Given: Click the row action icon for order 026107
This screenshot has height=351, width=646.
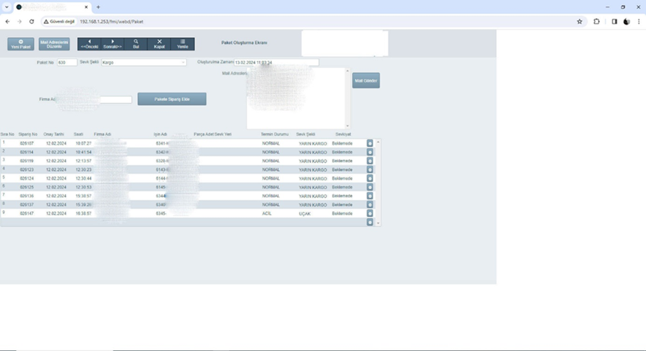Looking at the screenshot, I should [370, 144].
